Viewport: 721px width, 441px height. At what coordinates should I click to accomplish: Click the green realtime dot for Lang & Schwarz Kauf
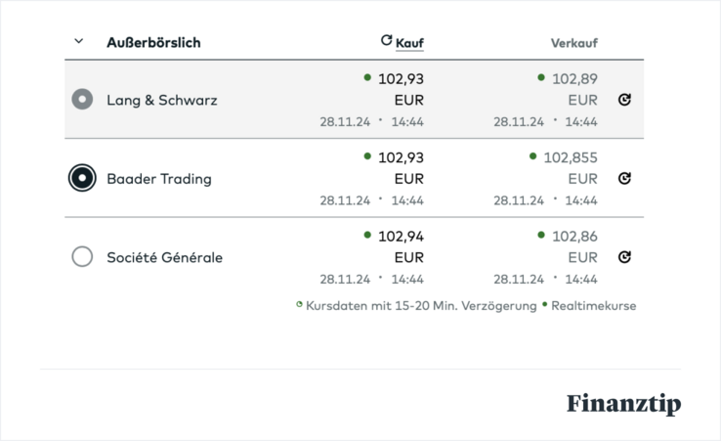click(367, 77)
